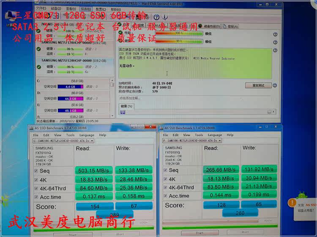The width and height of the screenshot is (317, 237).
Task: Open the 配置(C) menu in Hard Disk Sentinel
Action: pyautogui.click(x=101, y=9)
